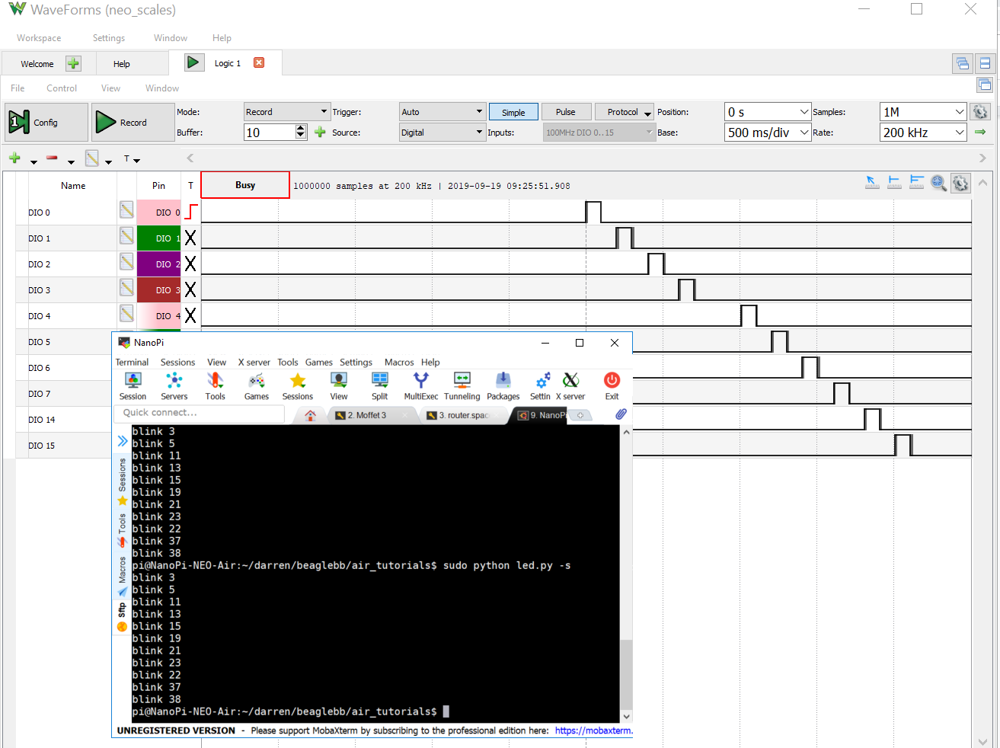Switch to the Moffet 3 terminal tab
Screen dimensions: 1000x748
370,415
